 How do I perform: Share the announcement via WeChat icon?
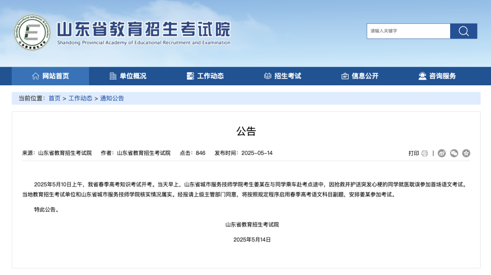click(x=454, y=153)
